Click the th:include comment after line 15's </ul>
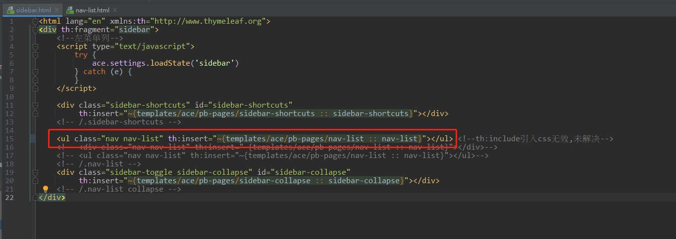676x239 pixels. pos(535,139)
